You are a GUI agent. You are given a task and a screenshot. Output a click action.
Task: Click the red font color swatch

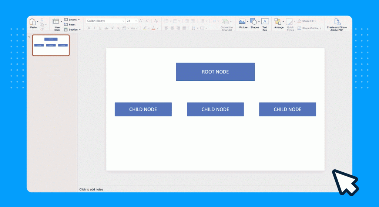coord(154,28)
